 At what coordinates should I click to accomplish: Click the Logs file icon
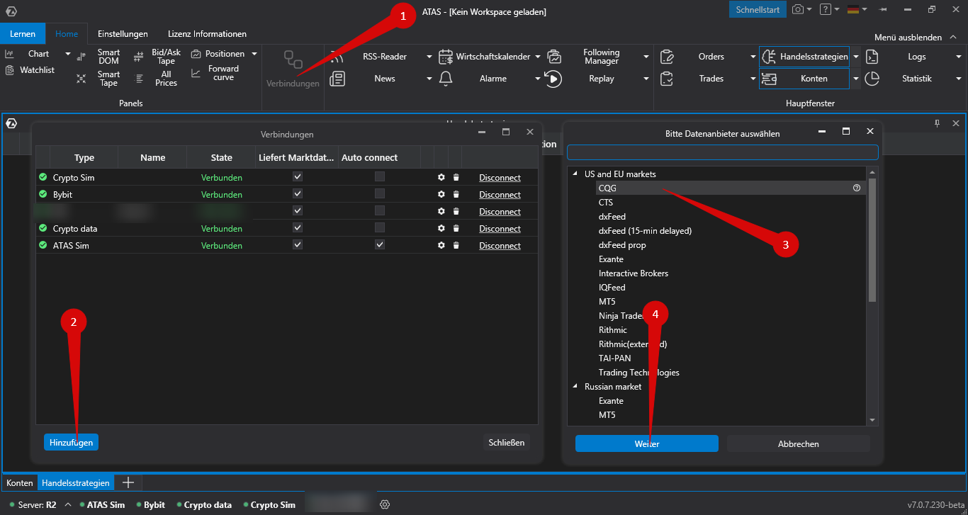tap(873, 57)
